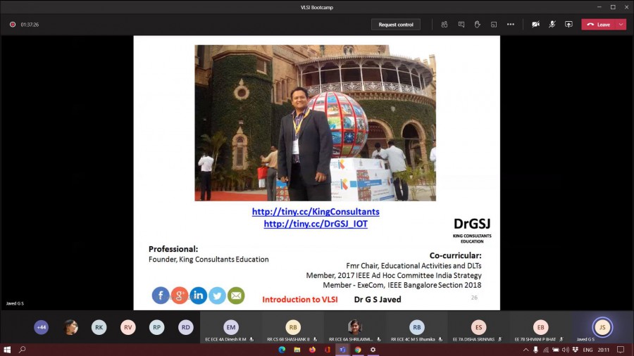
Task: Toggle system volume icon in tray
Action: tap(565, 350)
